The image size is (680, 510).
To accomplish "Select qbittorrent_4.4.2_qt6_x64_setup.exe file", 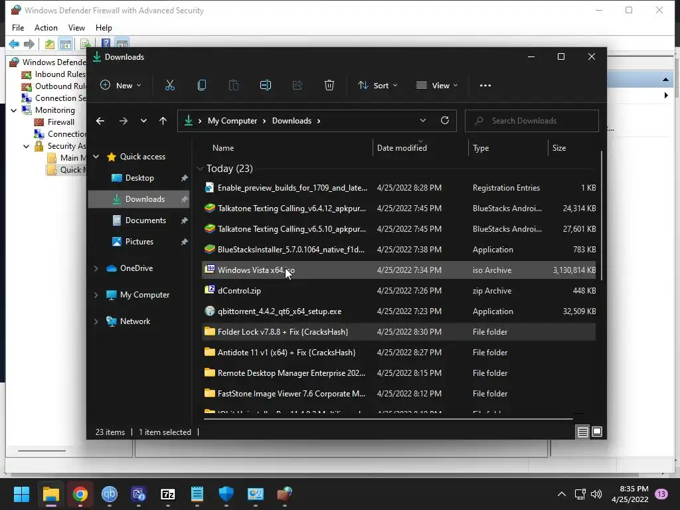I will 399,311.
